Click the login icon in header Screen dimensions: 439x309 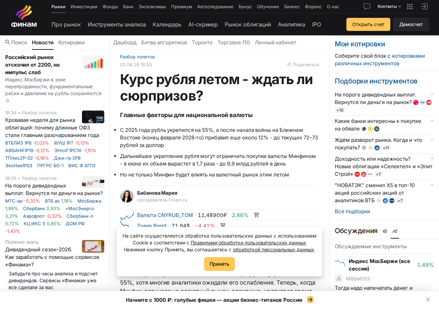click(425, 7)
